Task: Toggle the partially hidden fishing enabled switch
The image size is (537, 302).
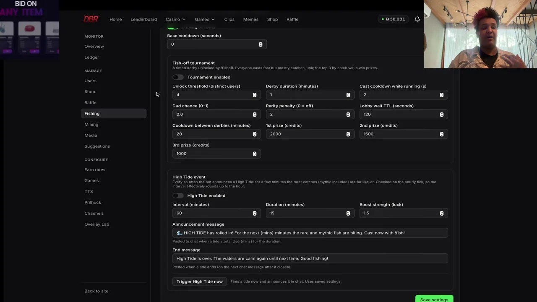Action: click(172, 27)
